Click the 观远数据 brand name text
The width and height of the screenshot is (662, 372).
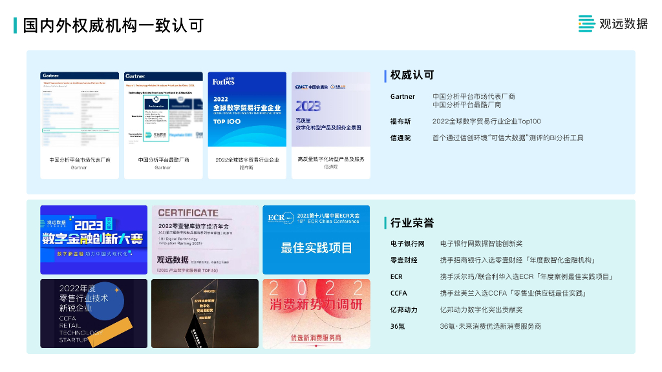[624, 24]
